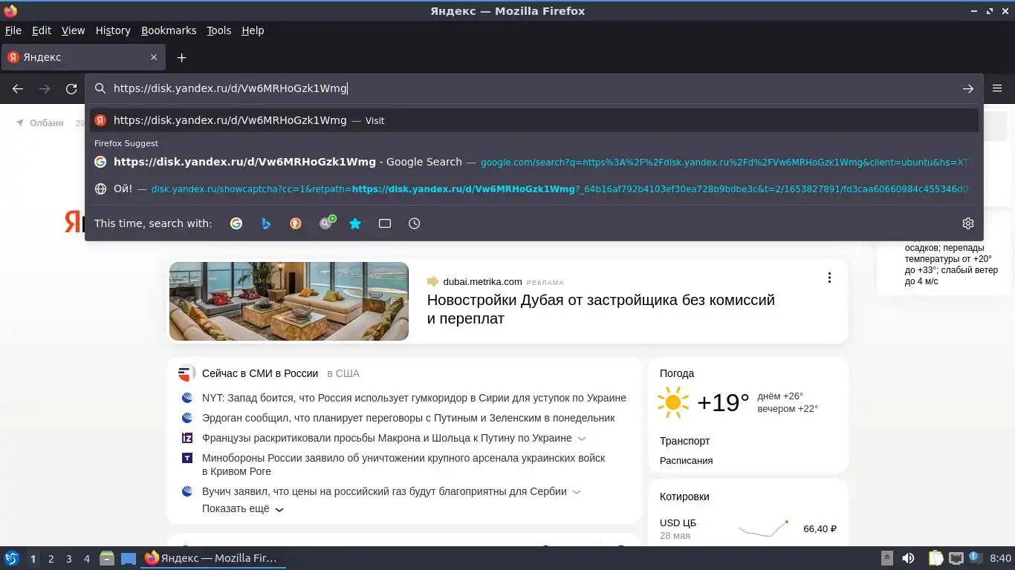Viewport: 1015px width, 570px height.
Task: Click the browser Back arrow
Action: 18,88
